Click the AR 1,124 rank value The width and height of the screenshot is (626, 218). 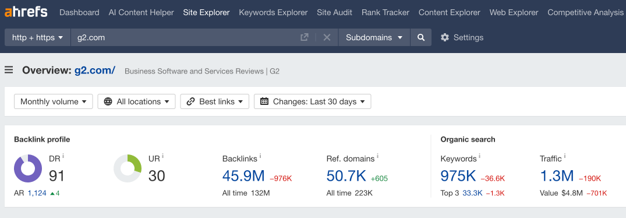tap(37, 194)
